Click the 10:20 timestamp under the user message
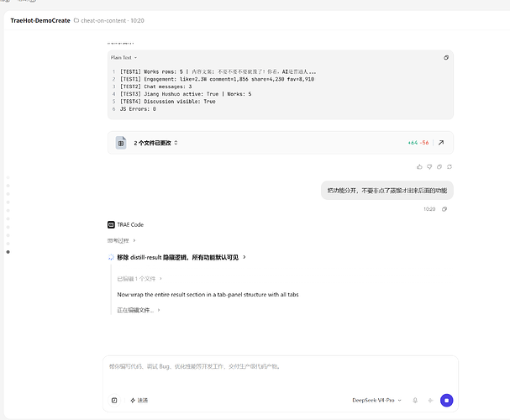The image size is (510, 420). [x=429, y=209]
